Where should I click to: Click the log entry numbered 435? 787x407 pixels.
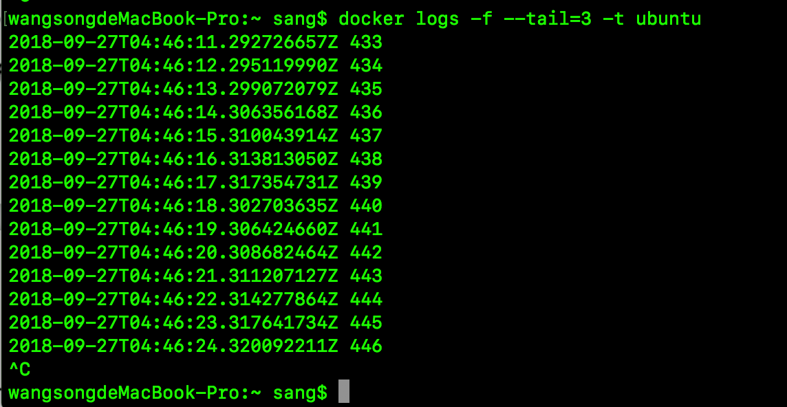[366, 89]
